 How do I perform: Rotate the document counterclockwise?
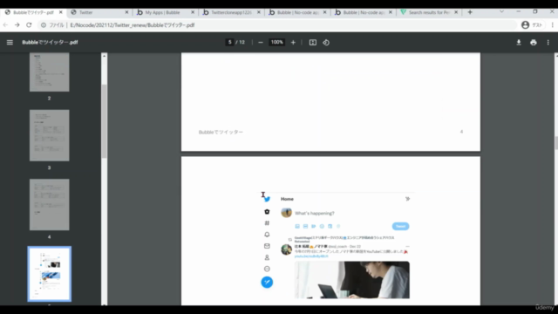click(326, 43)
